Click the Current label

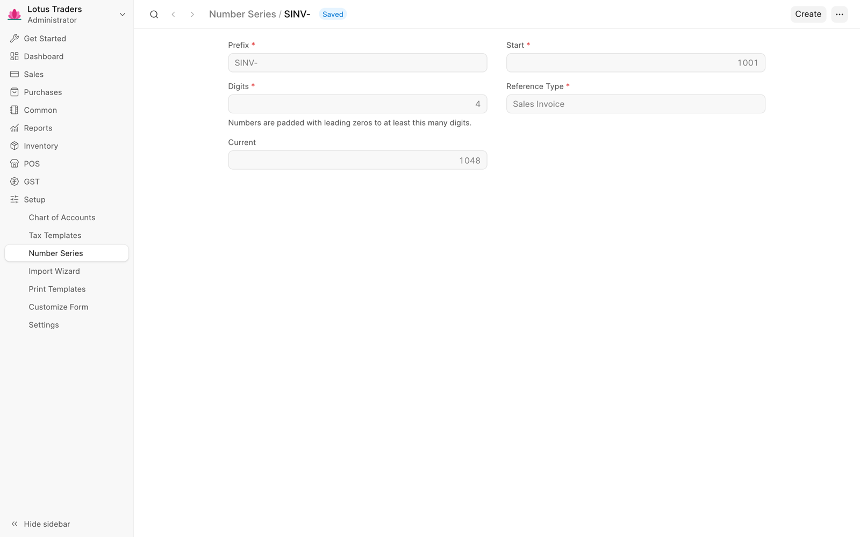click(x=242, y=142)
